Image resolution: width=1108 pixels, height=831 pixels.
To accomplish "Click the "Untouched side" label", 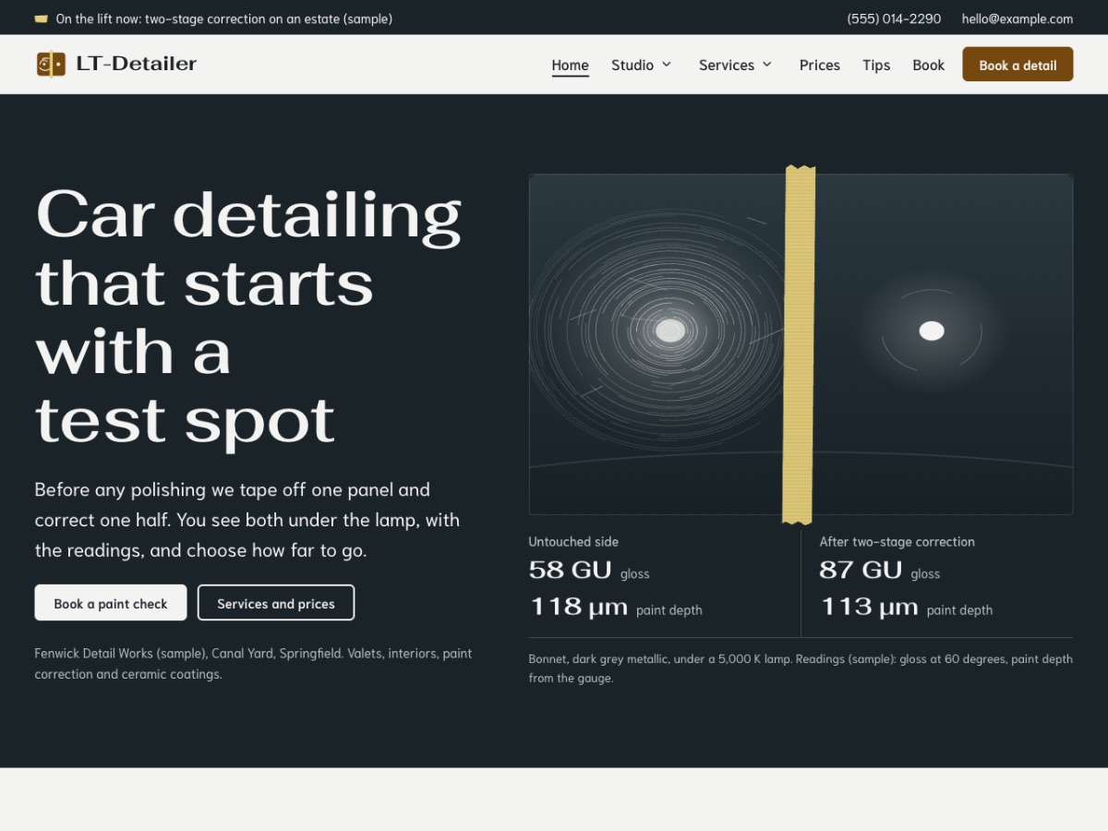I will [x=573, y=542].
